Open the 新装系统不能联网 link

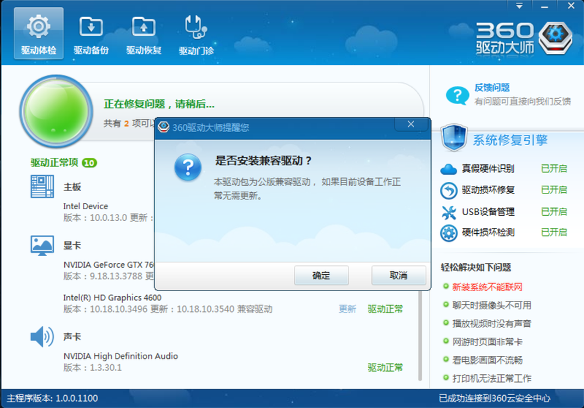click(487, 287)
